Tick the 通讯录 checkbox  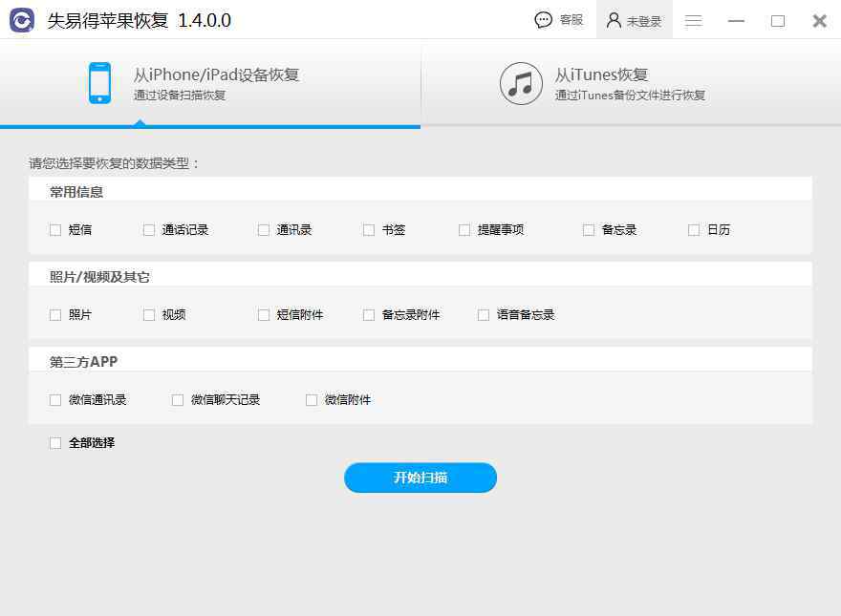pos(264,230)
